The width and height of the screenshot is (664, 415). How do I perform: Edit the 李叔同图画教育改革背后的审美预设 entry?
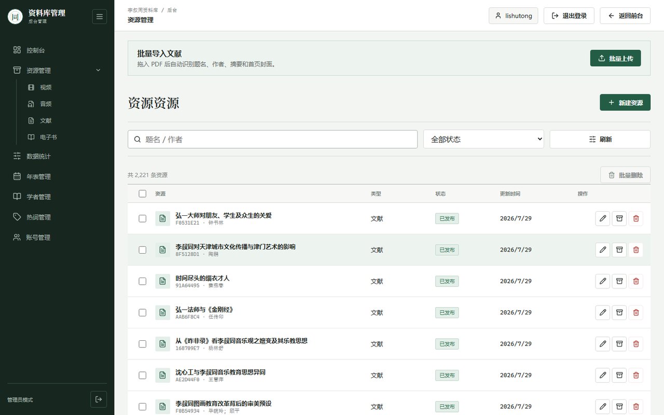tap(603, 407)
